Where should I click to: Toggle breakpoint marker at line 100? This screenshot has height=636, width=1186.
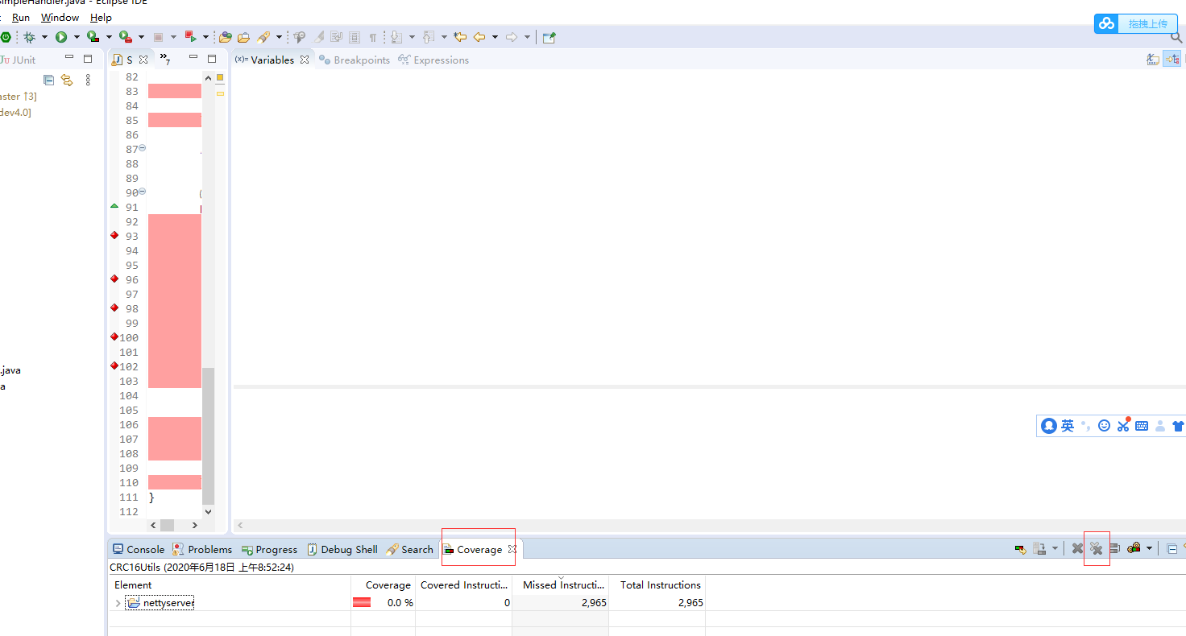pyautogui.click(x=114, y=337)
